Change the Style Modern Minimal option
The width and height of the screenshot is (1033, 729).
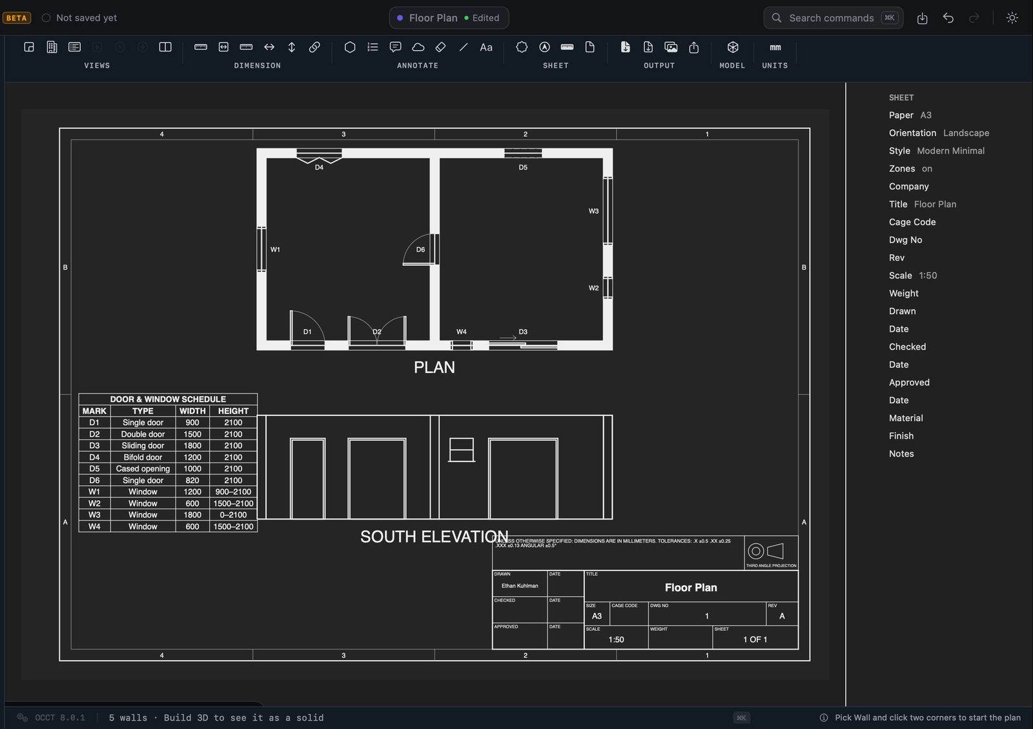tap(937, 150)
